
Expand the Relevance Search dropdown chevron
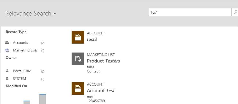(55, 14)
